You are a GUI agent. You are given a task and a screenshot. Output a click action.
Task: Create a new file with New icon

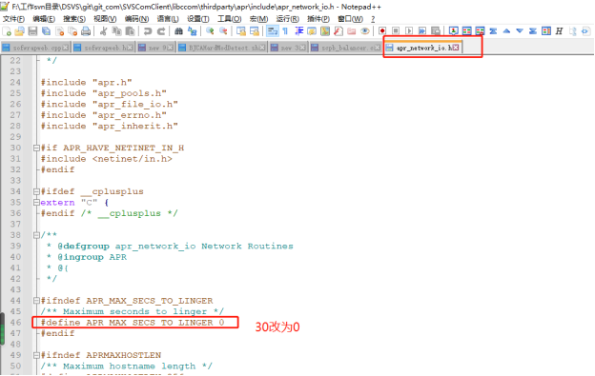[x=7, y=31]
